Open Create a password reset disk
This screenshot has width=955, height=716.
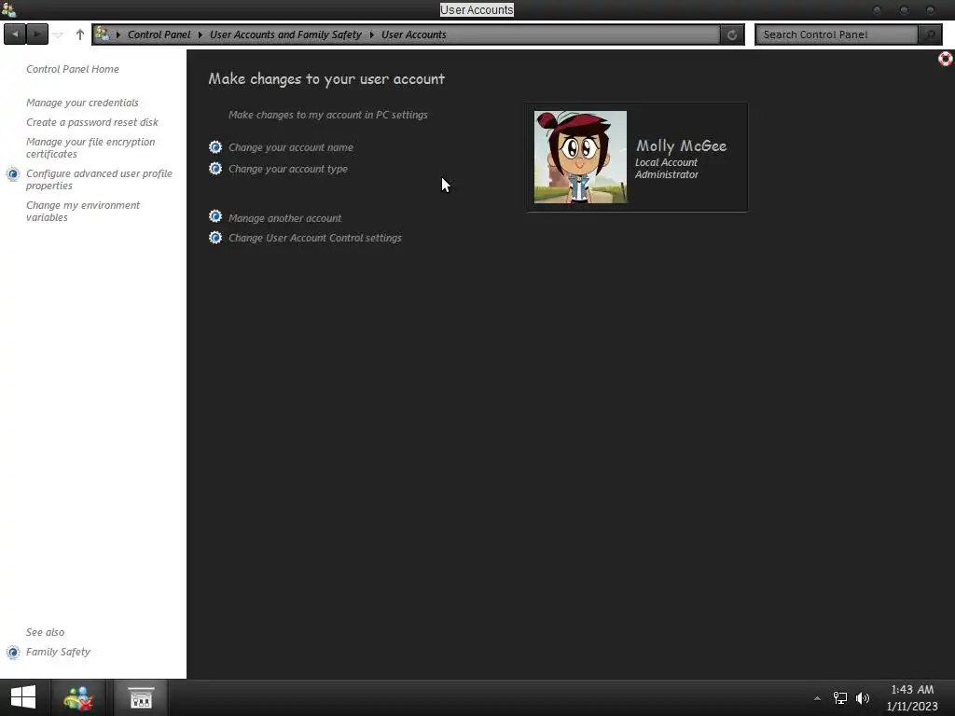(x=92, y=122)
